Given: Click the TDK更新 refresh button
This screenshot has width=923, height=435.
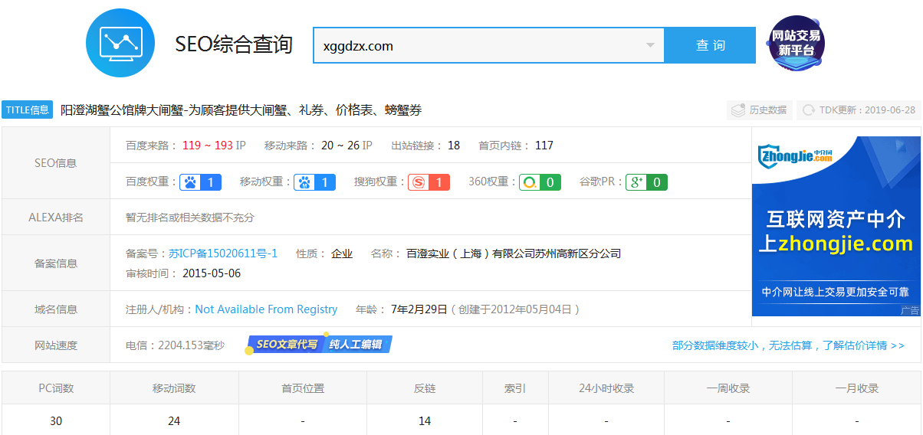Looking at the screenshot, I should point(858,110).
